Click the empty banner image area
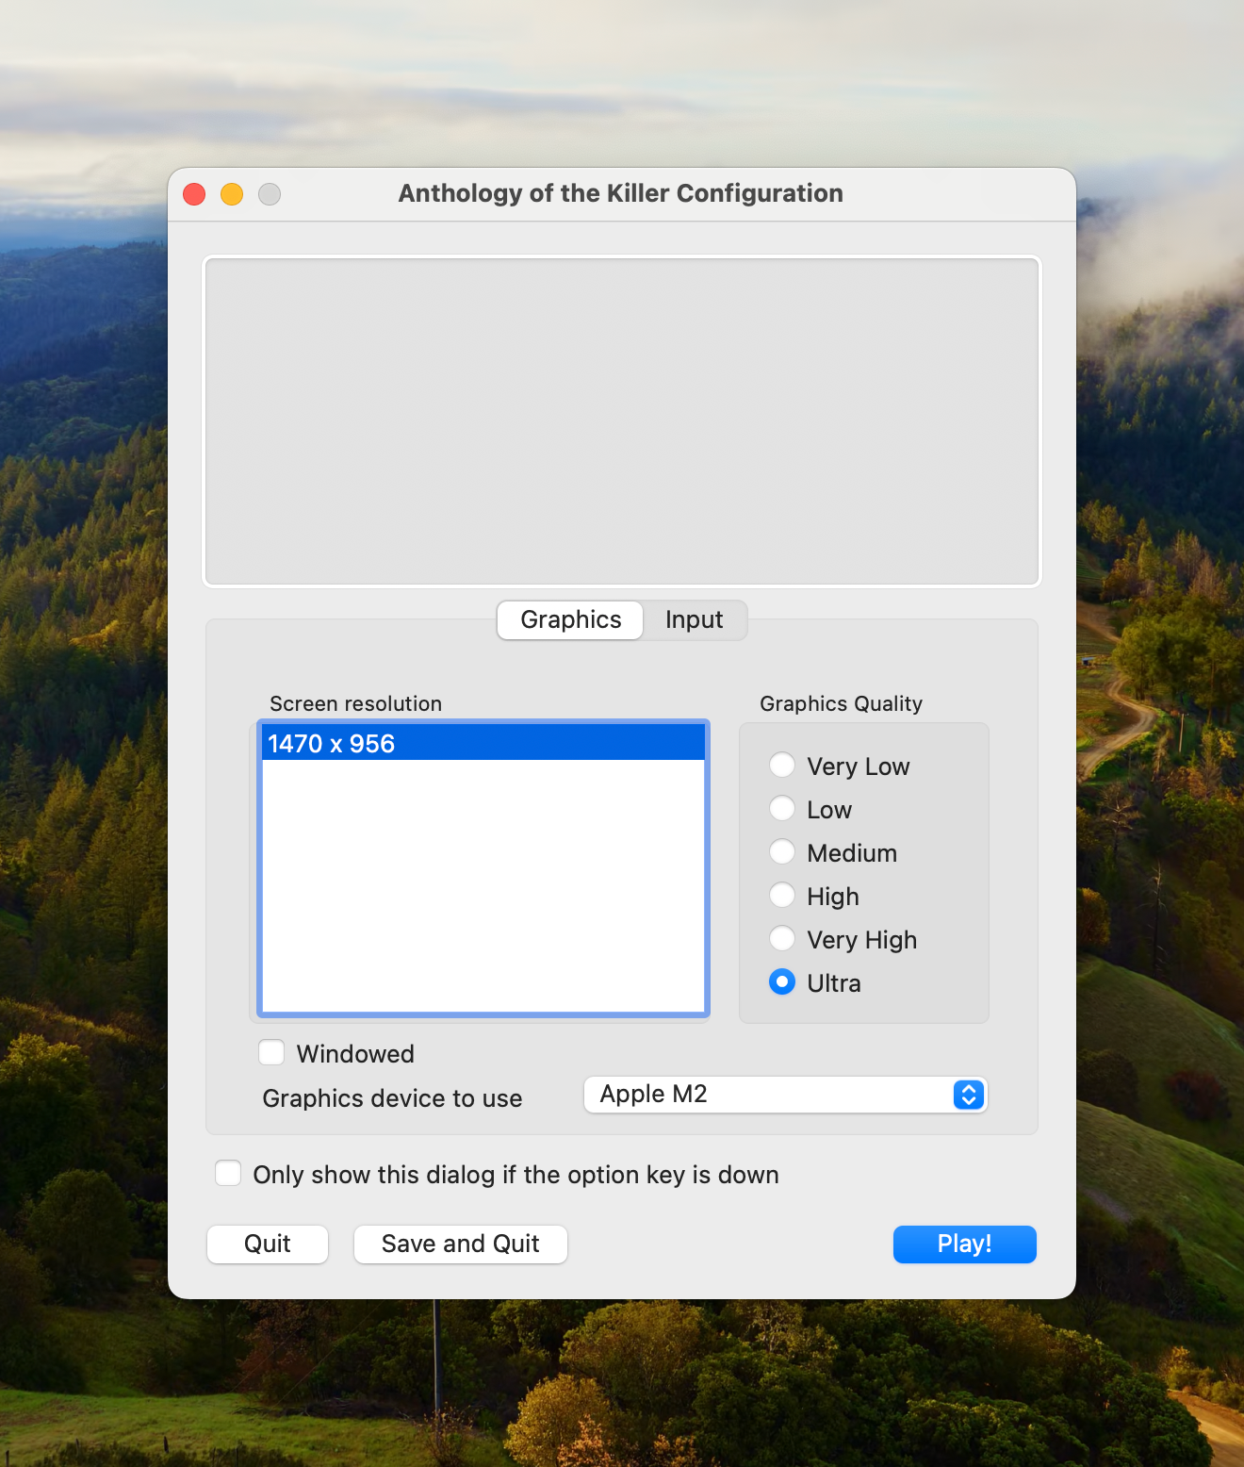The image size is (1244, 1467). pos(622,421)
